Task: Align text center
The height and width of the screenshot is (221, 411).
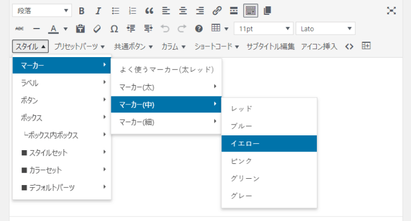Action: click(x=183, y=11)
